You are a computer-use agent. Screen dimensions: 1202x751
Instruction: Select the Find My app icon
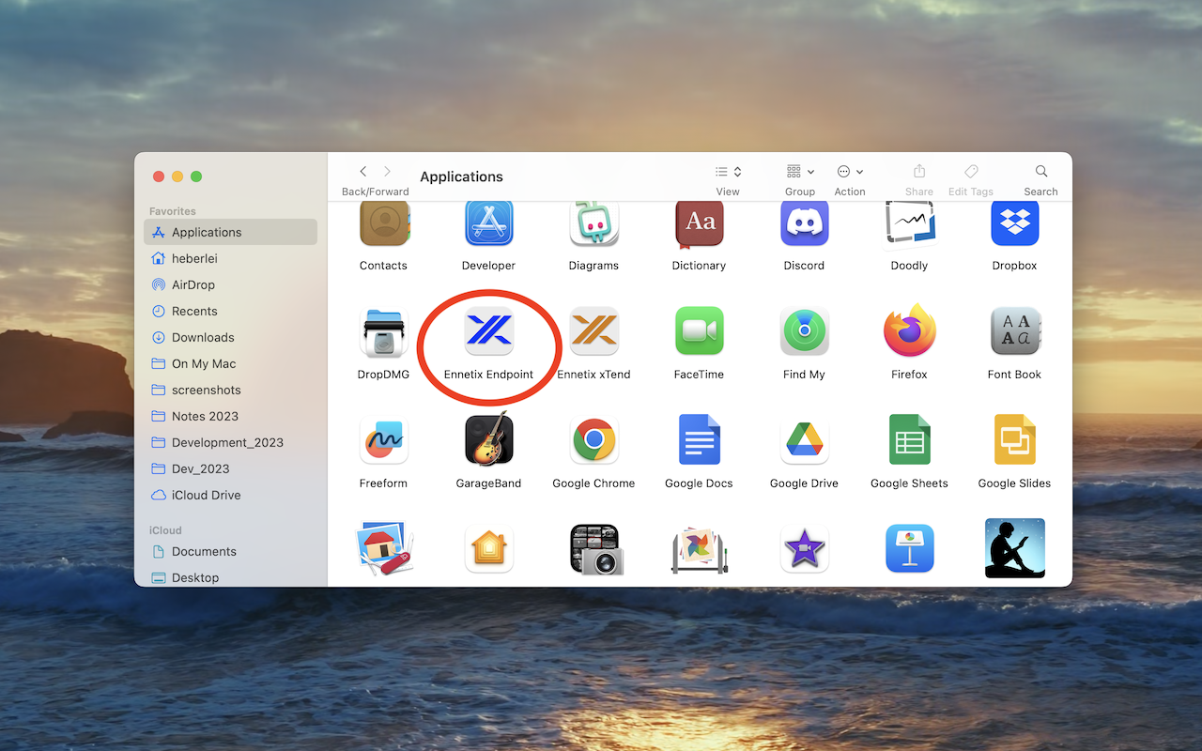(x=804, y=330)
